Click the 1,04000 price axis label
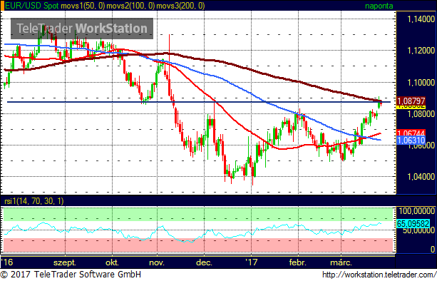437x281 pixels. [x=421, y=176]
